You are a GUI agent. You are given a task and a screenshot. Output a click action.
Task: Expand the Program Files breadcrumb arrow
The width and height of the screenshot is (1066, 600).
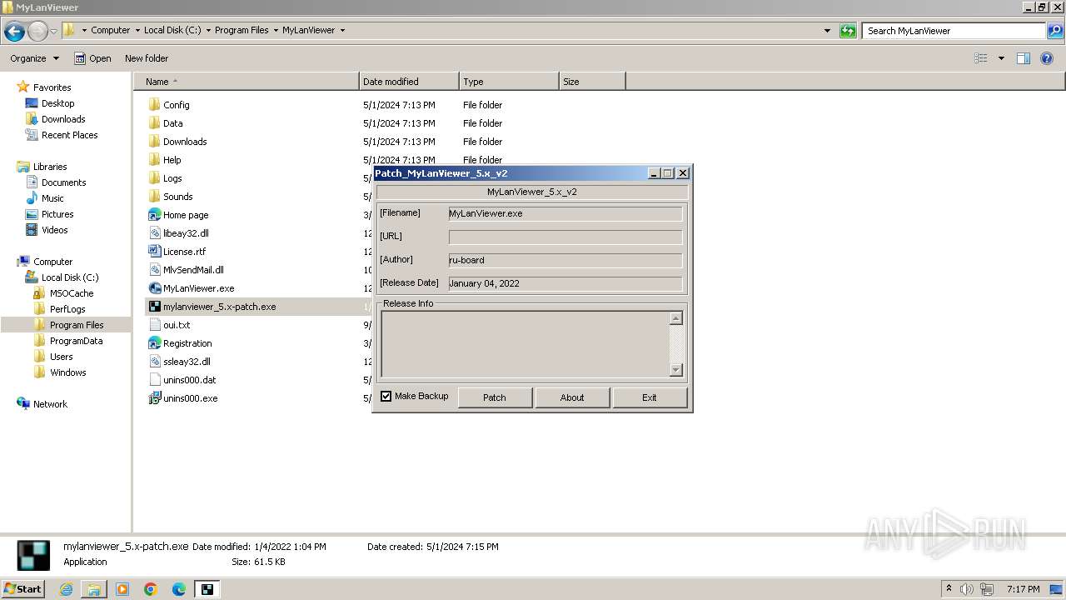click(275, 31)
